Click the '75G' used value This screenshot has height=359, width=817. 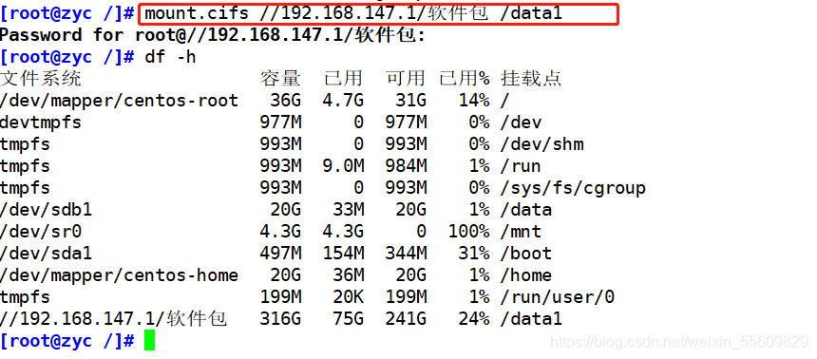348,319
